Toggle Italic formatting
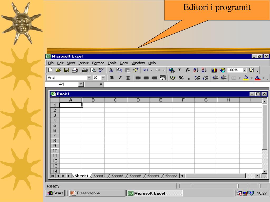The image size is (270, 202). [x=120, y=78]
